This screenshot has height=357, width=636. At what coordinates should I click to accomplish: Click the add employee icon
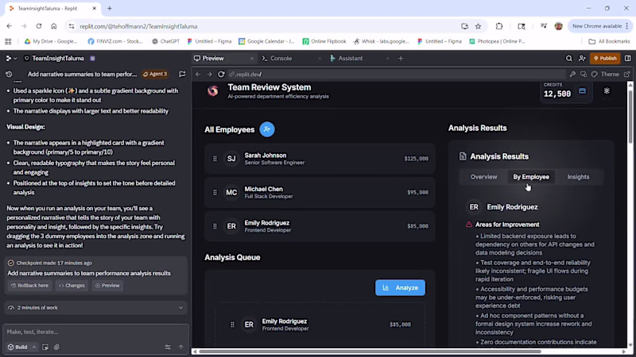[x=267, y=129]
